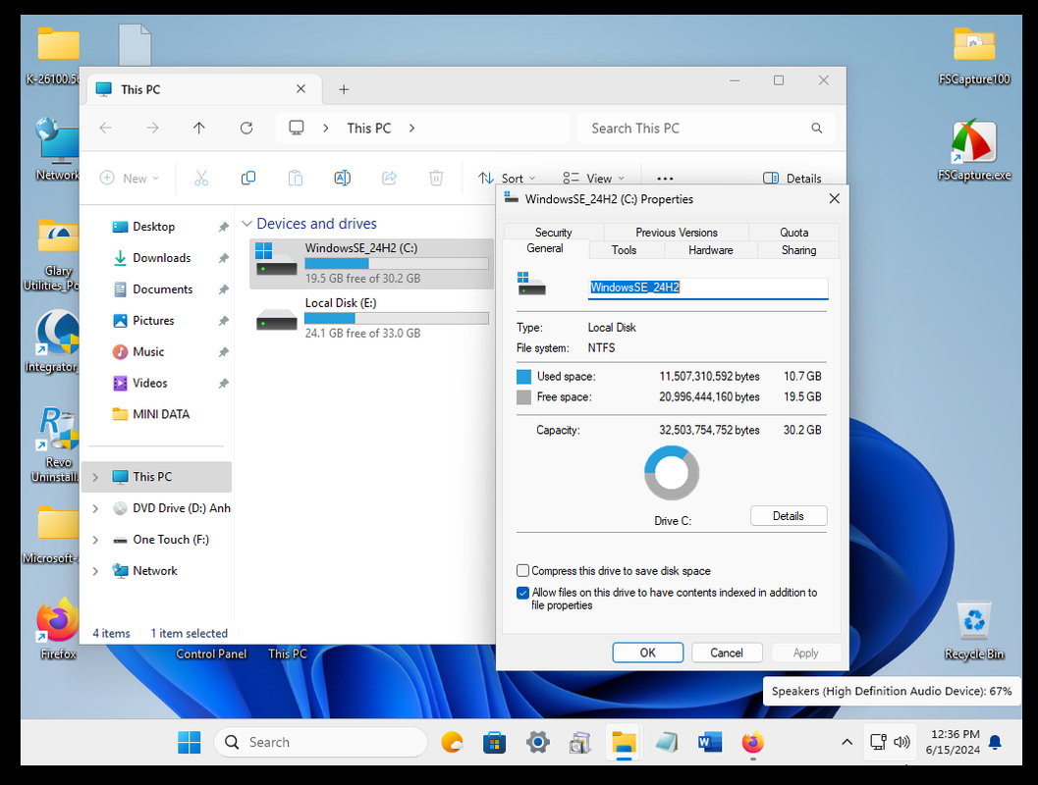1038x785 pixels.
Task: Open the Sort dropdown
Action: pyautogui.click(x=507, y=178)
